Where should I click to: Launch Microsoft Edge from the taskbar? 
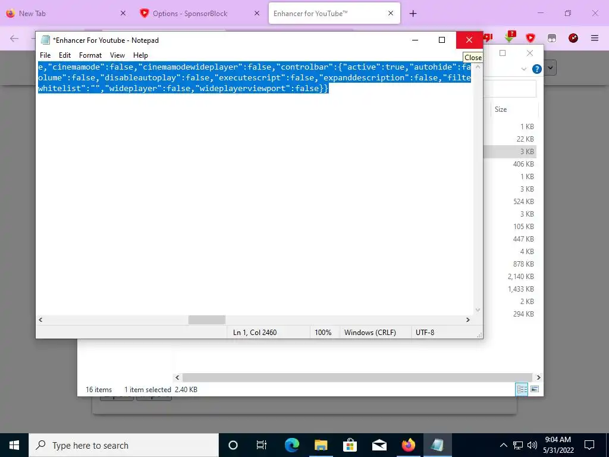coord(291,445)
